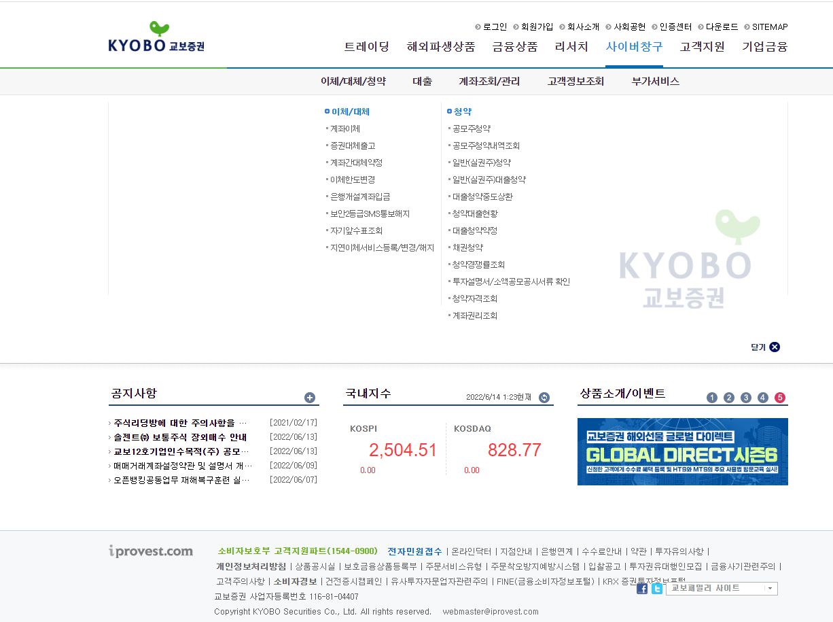
Task: Click the 로그인 link
Action: coord(495,27)
